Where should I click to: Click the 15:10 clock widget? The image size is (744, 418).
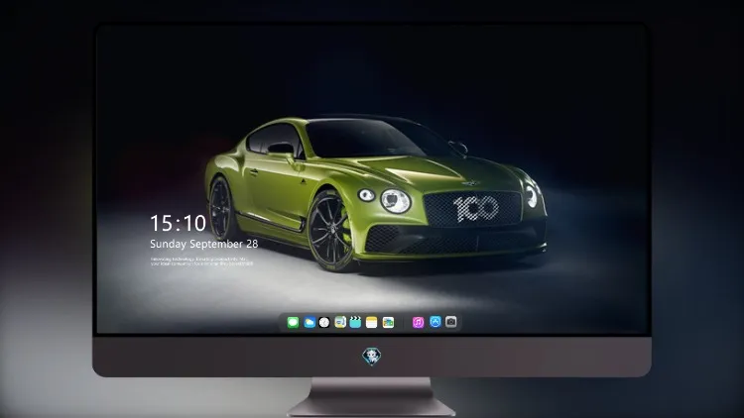click(178, 223)
